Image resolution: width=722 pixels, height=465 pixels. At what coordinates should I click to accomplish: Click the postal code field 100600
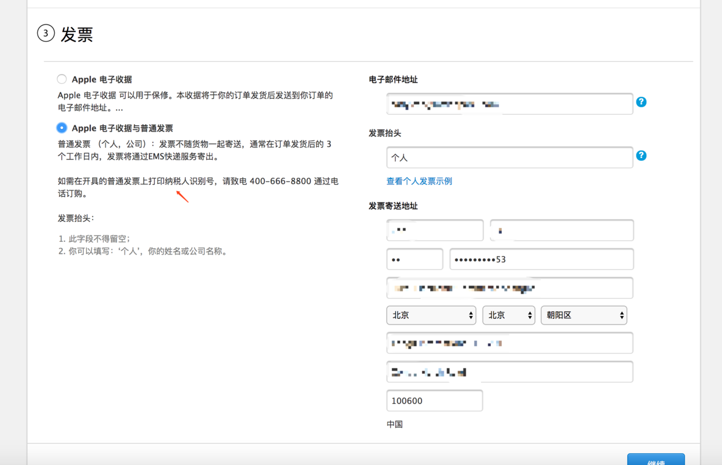434,401
